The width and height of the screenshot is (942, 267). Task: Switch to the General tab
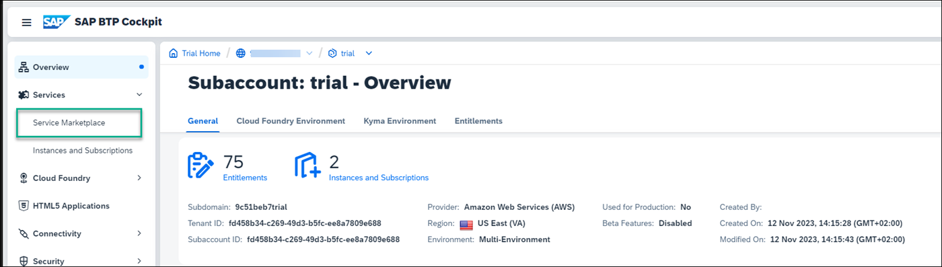203,121
